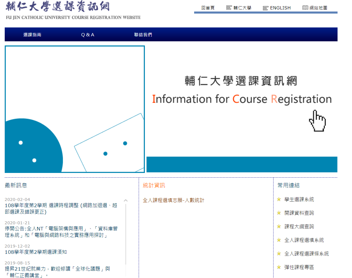
Task: Go to 回首頁 home link
Action: pos(208,8)
